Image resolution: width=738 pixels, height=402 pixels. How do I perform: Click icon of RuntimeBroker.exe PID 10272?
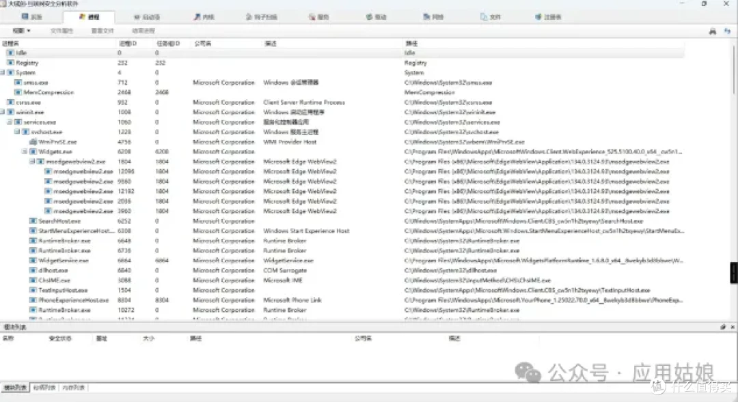[33, 309]
